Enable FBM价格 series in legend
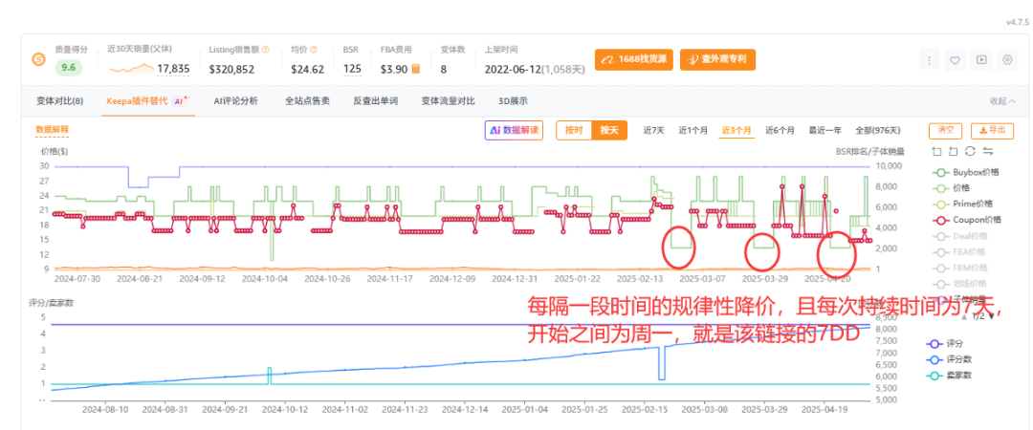Image resolution: width=1033 pixels, height=430 pixels. coord(961,268)
